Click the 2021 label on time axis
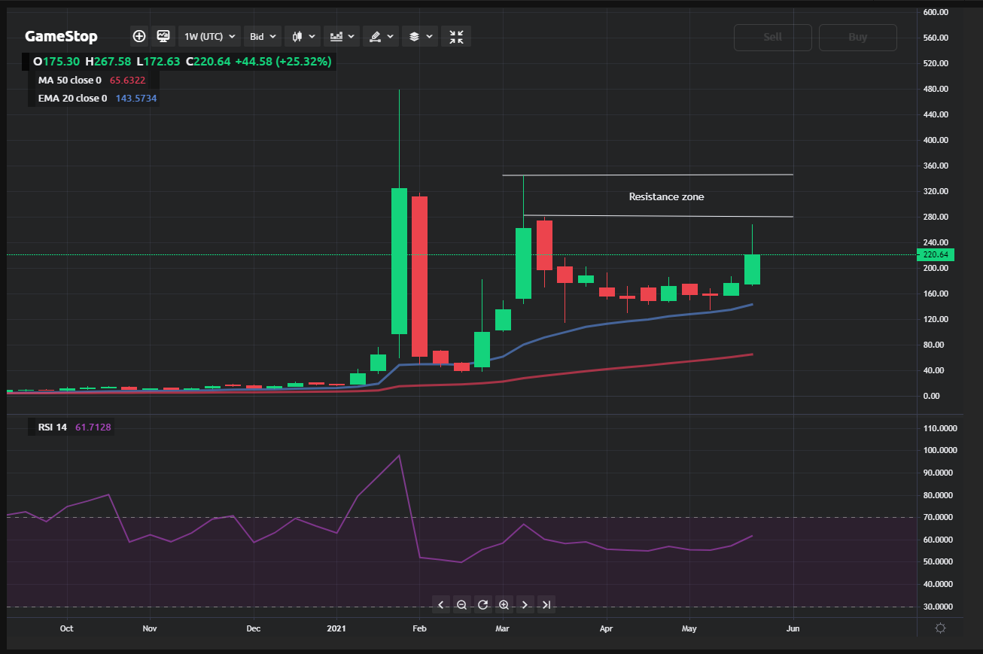 [x=336, y=628]
